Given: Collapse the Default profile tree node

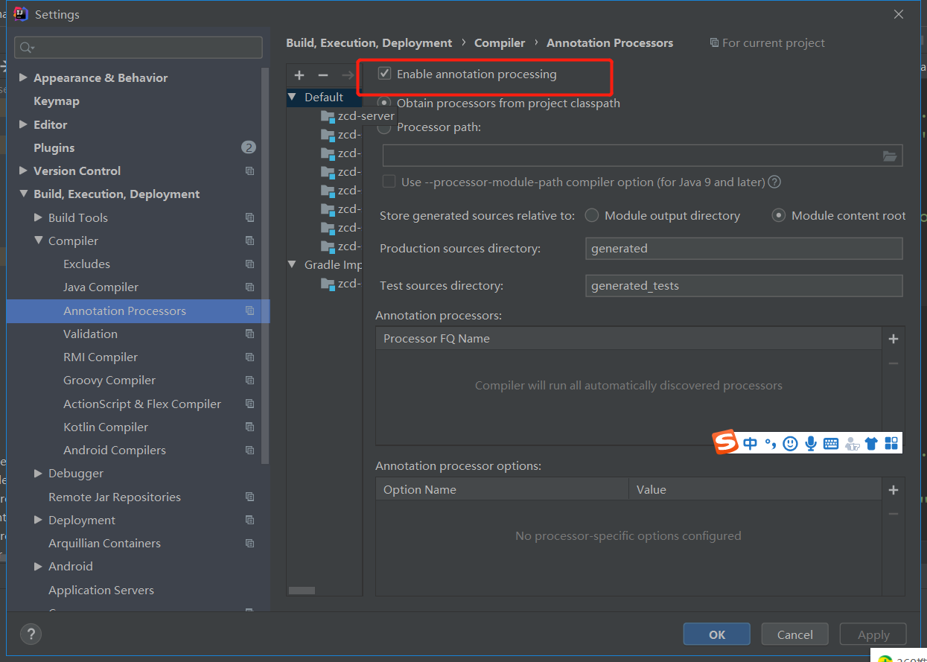Looking at the screenshot, I should 291,97.
